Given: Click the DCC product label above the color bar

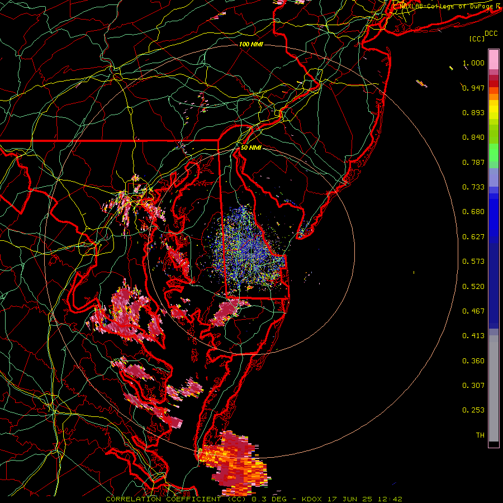Looking at the screenshot, I should (x=491, y=34).
